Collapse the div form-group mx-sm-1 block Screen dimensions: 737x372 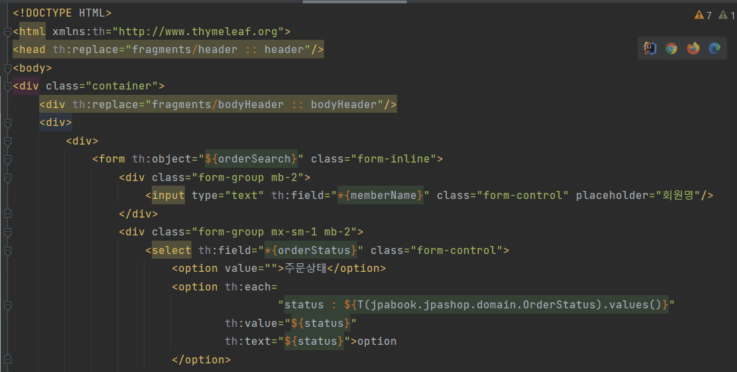coord(7,232)
